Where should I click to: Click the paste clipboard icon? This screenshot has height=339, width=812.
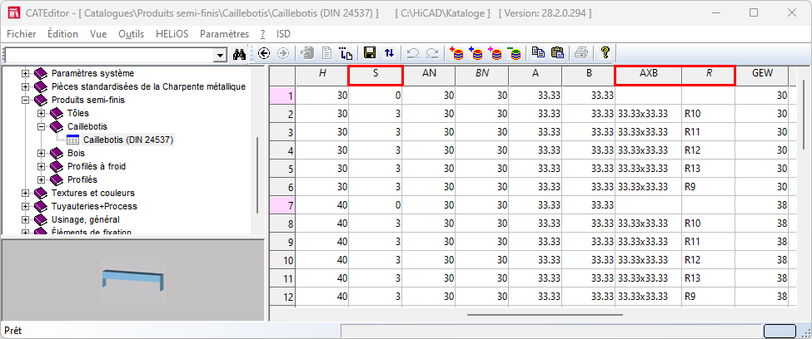(557, 52)
